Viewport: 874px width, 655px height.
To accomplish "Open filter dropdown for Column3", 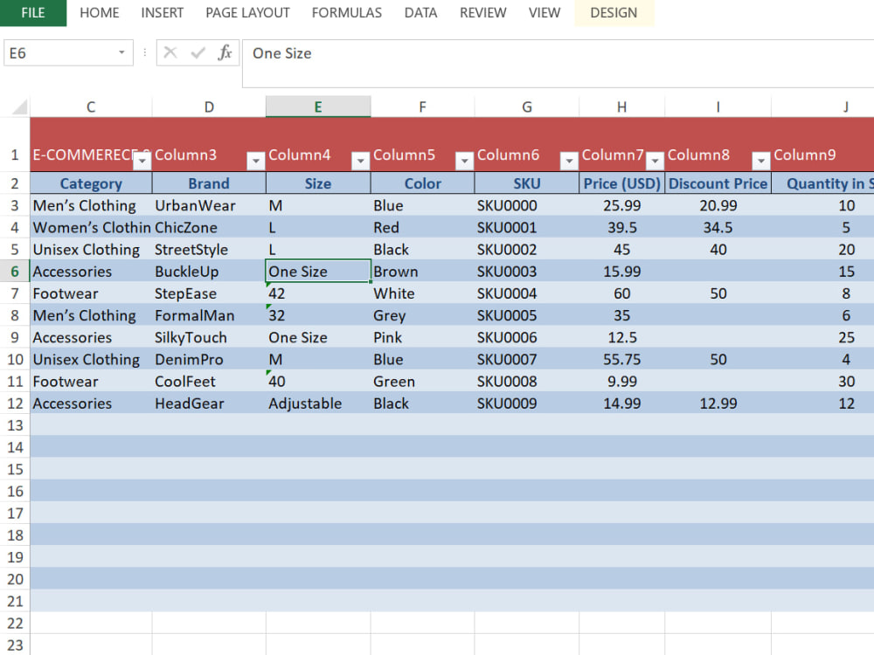I will click(x=256, y=161).
